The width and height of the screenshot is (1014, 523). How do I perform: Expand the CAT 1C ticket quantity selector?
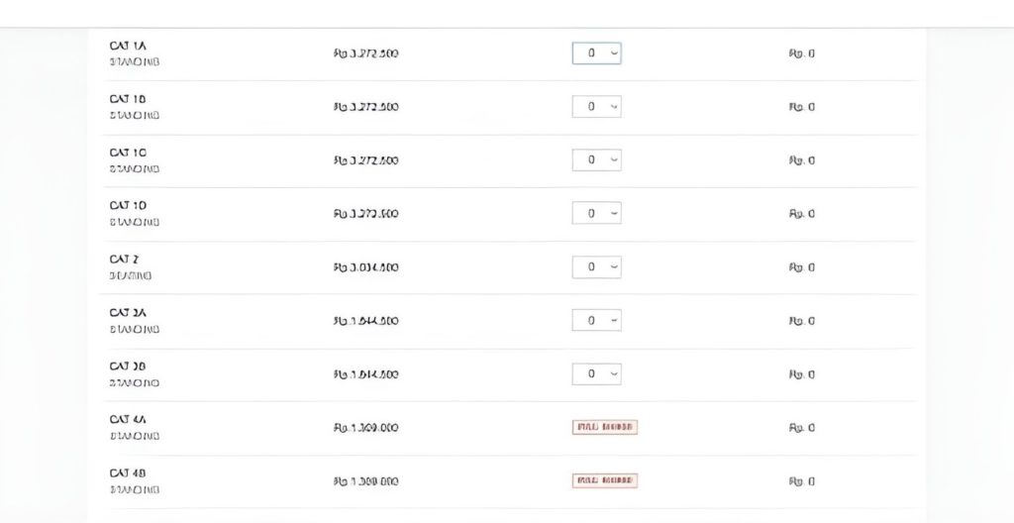tap(596, 160)
